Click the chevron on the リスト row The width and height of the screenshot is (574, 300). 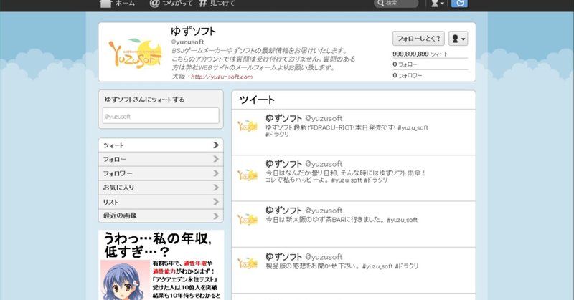coord(216,202)
